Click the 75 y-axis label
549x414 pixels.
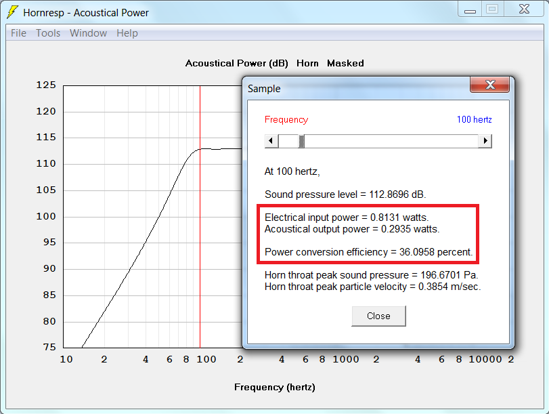[49, 347]
